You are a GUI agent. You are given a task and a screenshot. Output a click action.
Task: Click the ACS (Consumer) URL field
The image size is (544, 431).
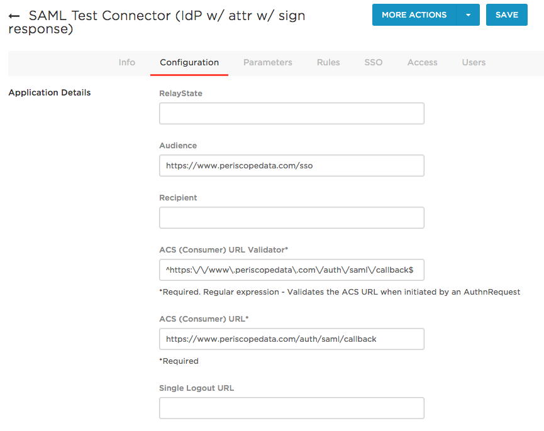(291, 339)
